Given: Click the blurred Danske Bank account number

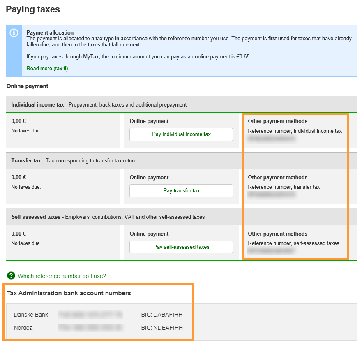Looking at the screenshot, I should point(90,315).
